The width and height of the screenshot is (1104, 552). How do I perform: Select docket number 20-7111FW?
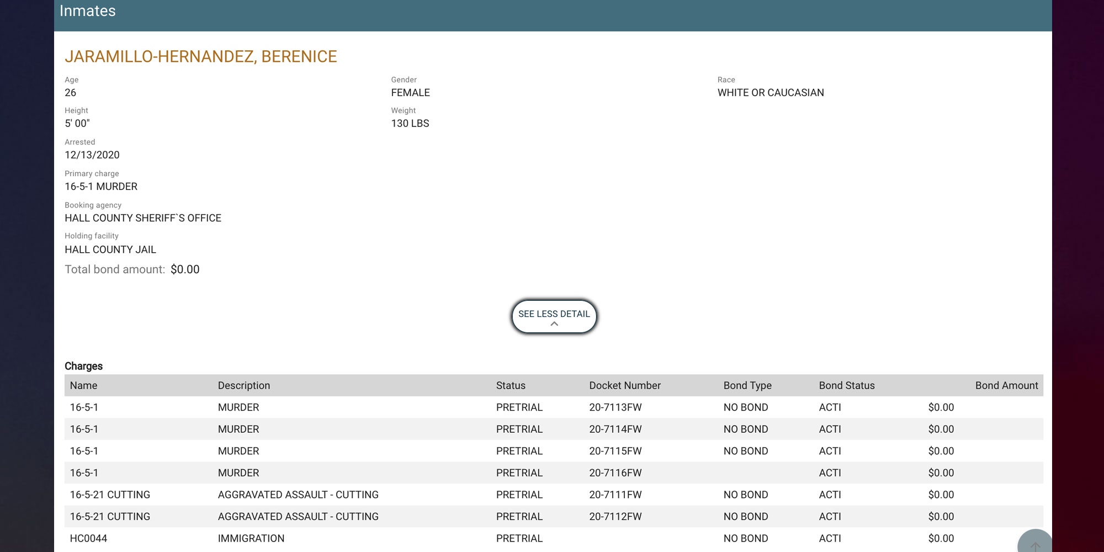coord(615,495)
